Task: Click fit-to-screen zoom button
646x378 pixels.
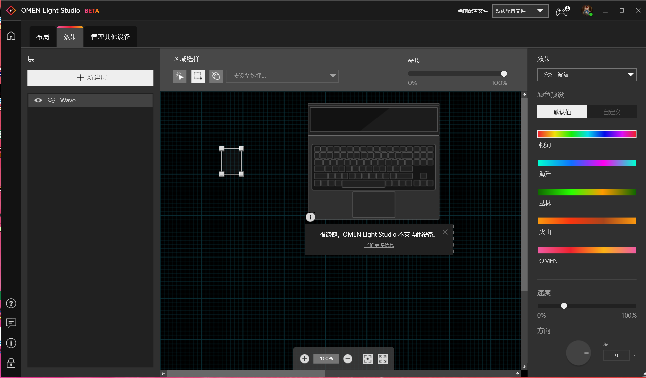Action: click(383, 359)
